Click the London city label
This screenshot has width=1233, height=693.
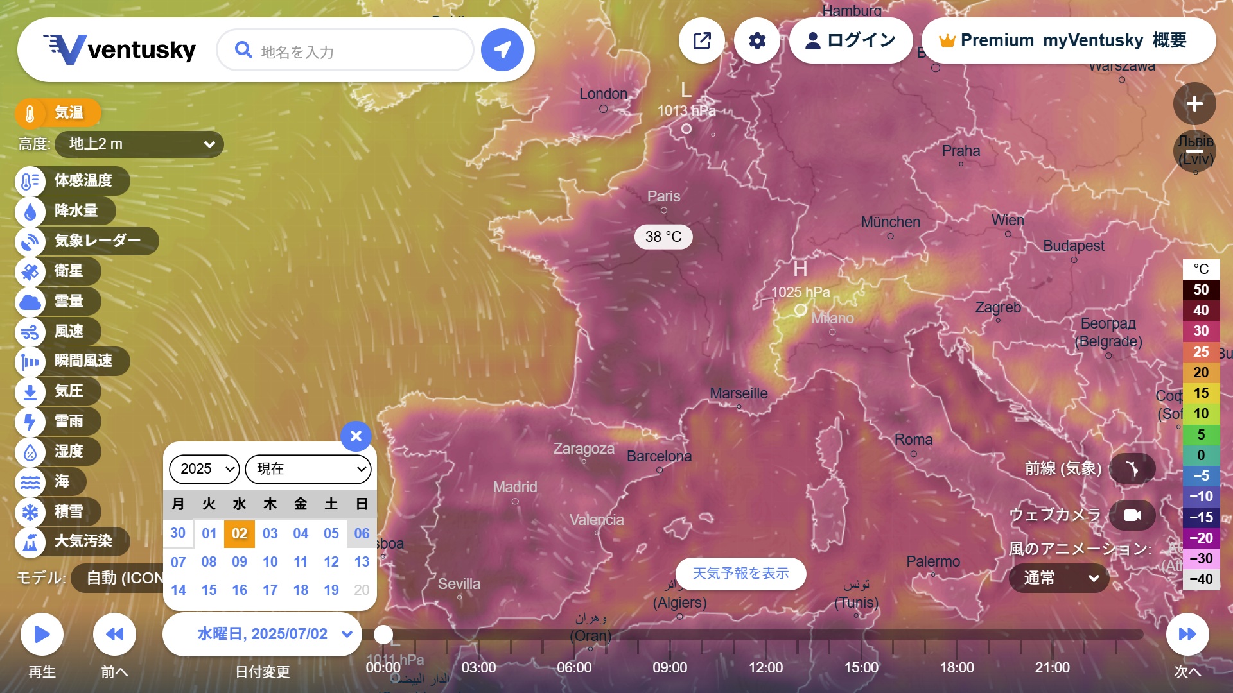pos(603,94)
